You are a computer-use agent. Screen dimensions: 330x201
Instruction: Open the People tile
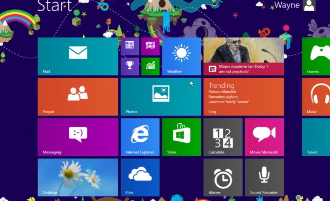[78, 97]
